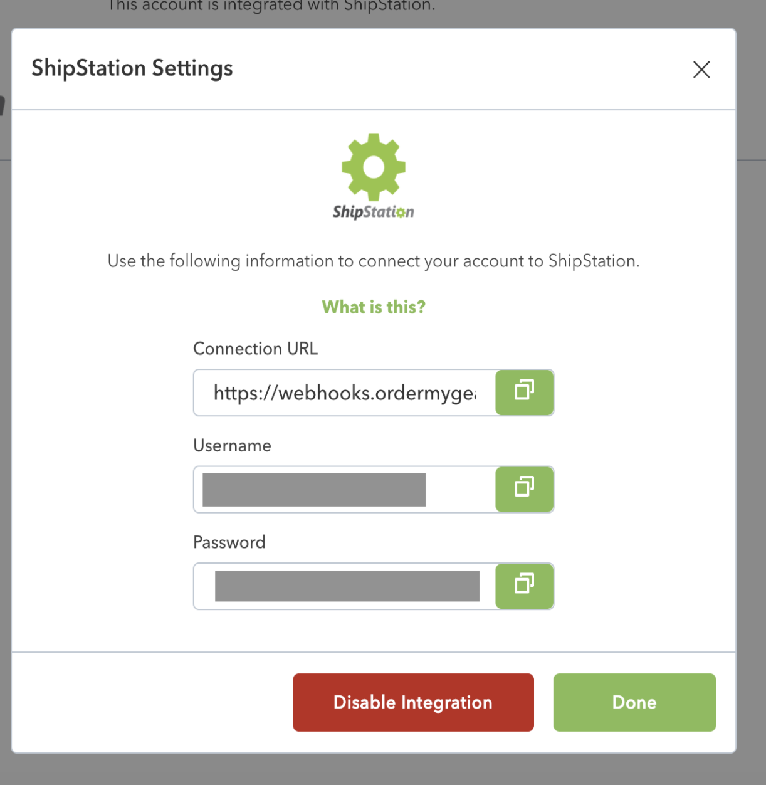Click the "ShipStation Settings" dialog title
766x785 pixels.
coord(132,68)
